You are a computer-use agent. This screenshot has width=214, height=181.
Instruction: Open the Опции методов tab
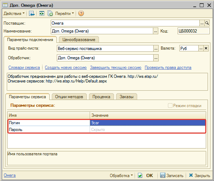[x=69, y=97]
